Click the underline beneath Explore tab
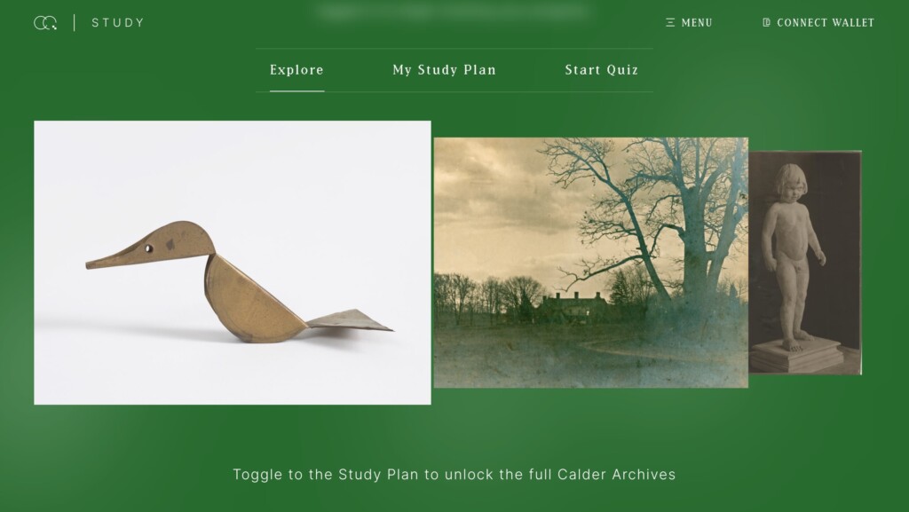909x512 pixels. tap(296, 91)
